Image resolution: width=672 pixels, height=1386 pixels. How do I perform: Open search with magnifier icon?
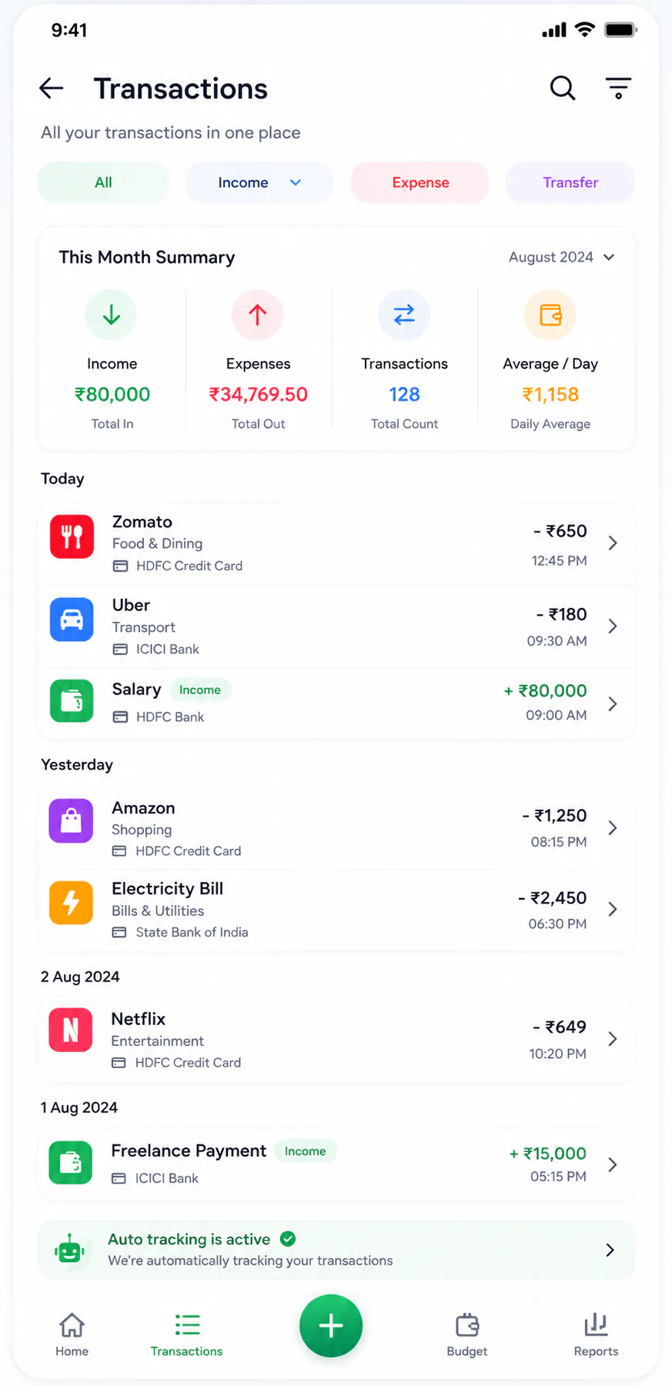pos(563,89)
